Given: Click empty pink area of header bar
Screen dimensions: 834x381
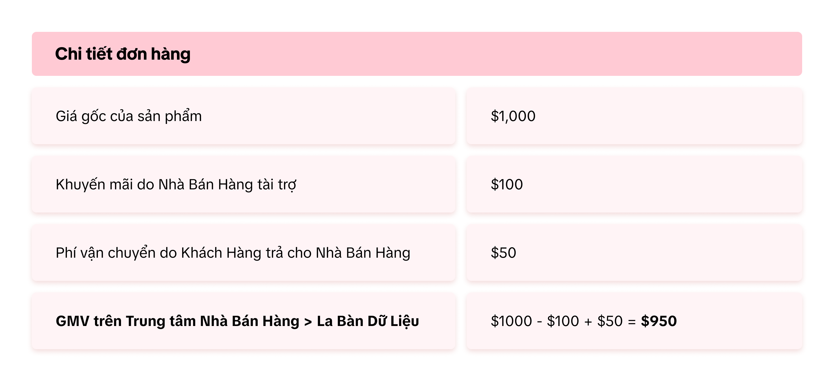Looking at the screenshot, I should pyautogui.click(x=486, y=54).
